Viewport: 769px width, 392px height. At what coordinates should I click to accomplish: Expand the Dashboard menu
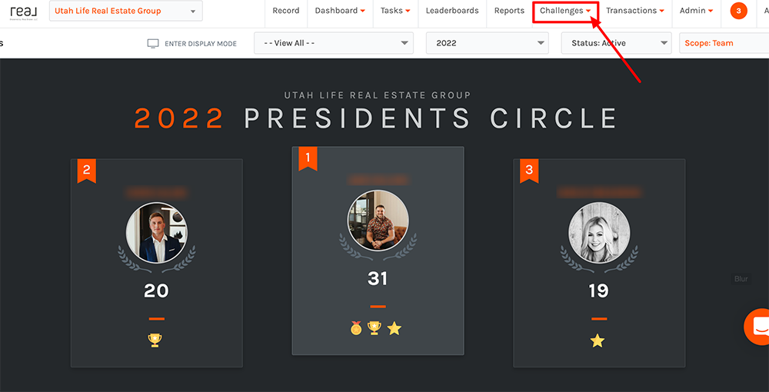coord(340,11)
